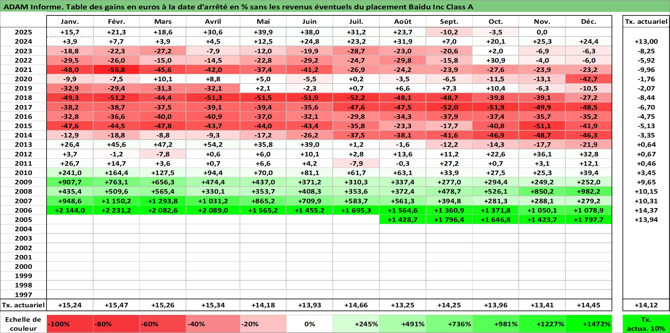The image size is (670, 333).
Task: Select the -60% color scale swatch
Action: (x=163, y=324)
